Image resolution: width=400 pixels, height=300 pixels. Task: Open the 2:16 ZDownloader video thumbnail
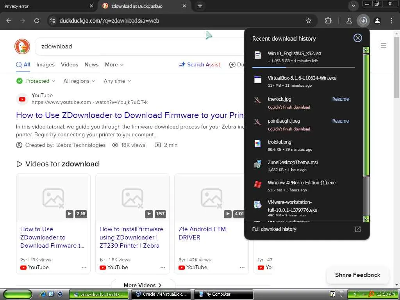53,198
